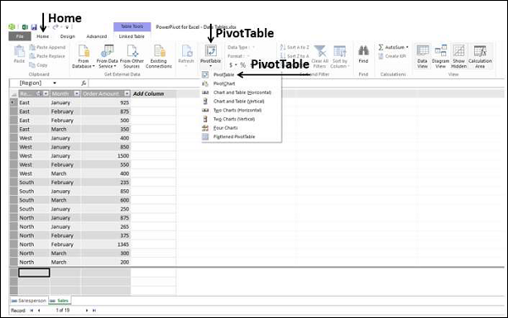
Task: Click the PivotTable ribbon button
Action: (x=211, y=56)
